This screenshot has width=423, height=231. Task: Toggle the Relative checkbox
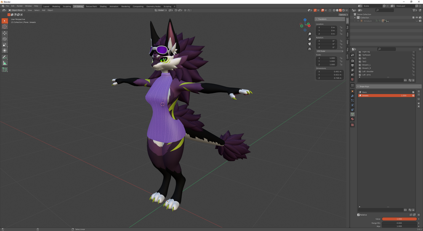pos(359,215)
